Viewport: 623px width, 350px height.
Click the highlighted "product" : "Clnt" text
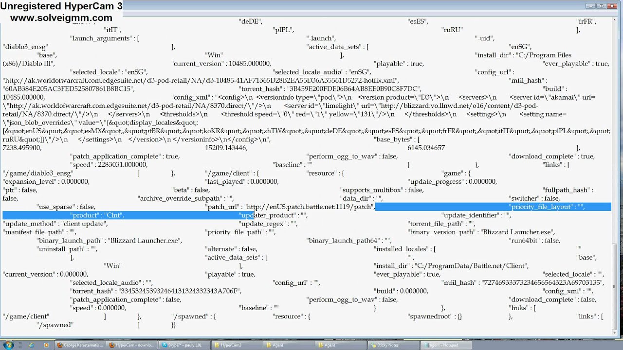click(x=97, y=215)
